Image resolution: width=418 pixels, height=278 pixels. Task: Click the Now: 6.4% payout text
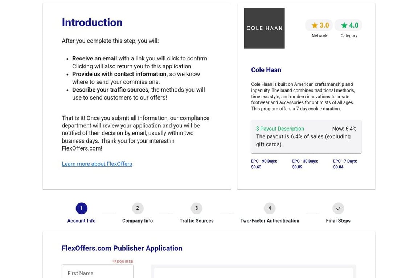pyautogui.click(x=344, y=129)
